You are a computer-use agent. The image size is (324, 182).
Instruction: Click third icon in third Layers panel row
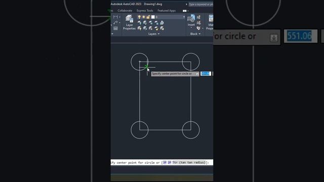[x=151, y=28]
